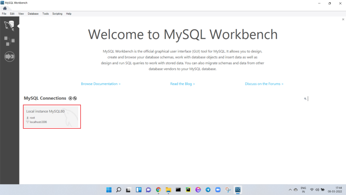Click Read the Blog link
This screenshot has height=195, width=346.
183,84
